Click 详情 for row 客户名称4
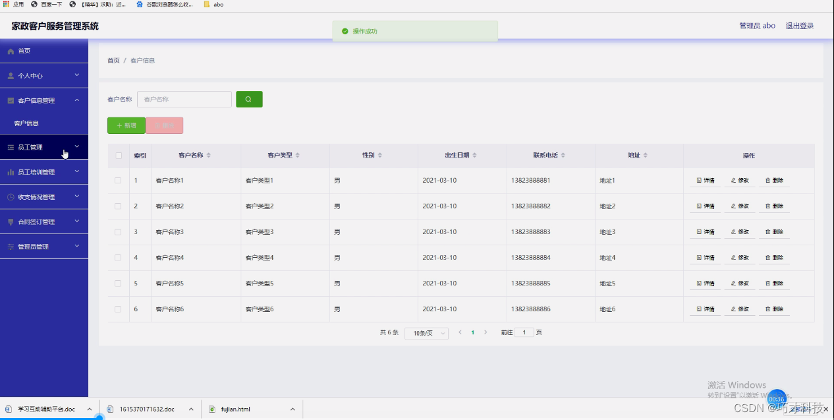This screenshot has height=420, width=834. [x=706, y=258]
